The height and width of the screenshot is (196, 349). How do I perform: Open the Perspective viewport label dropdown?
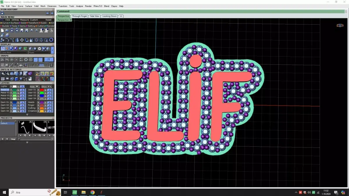coord(71,20)
